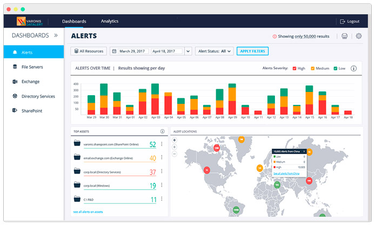
Task: Click the orange alert marker over western Europe
Action: (259, 168)
